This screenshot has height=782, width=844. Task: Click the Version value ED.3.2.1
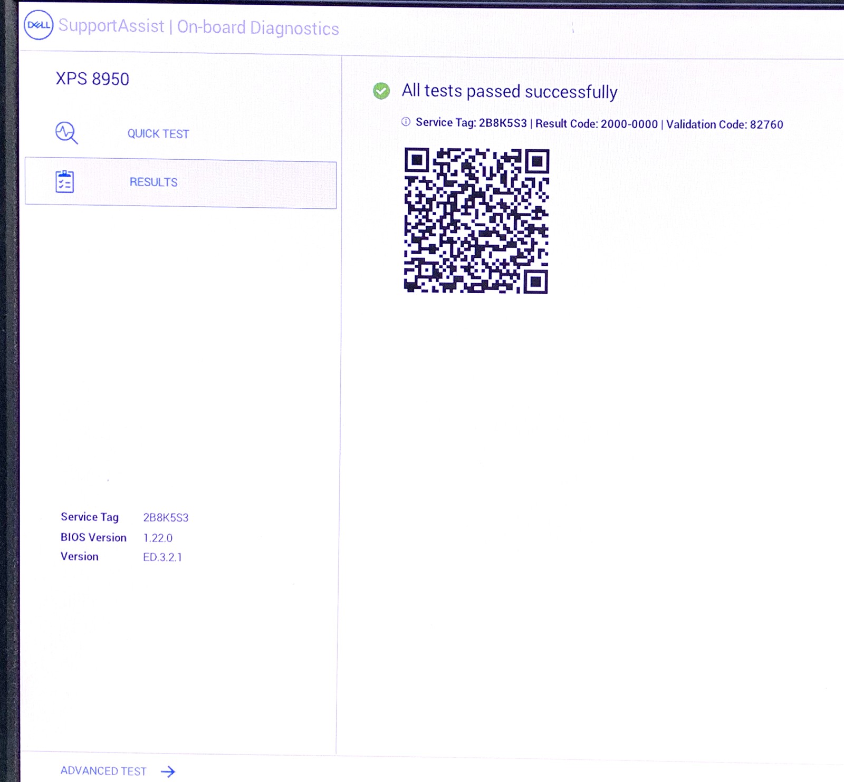point(162,557)
